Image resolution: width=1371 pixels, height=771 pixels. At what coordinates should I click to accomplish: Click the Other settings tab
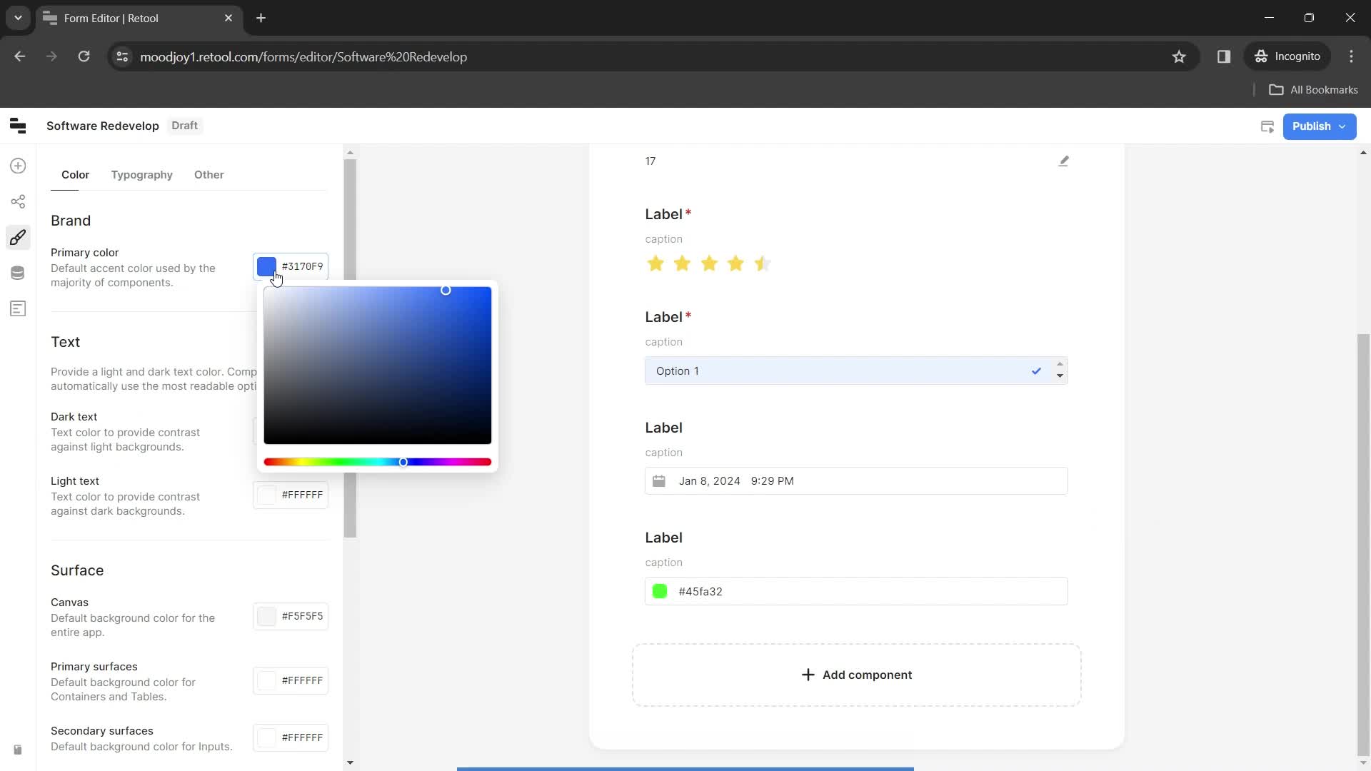click(x=209, y=174)
